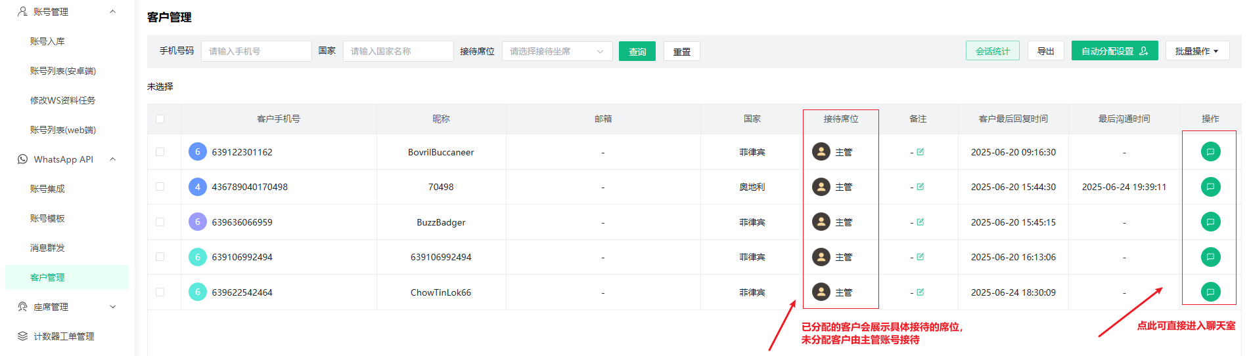Open chat for customer 639636066959
This screenshot has height=356, width=1249.
[1210, 222]
